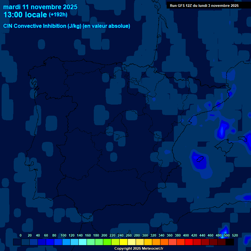
Task: Click the '(+192h)' forecast offset text
Action: (x=58, y=15)
